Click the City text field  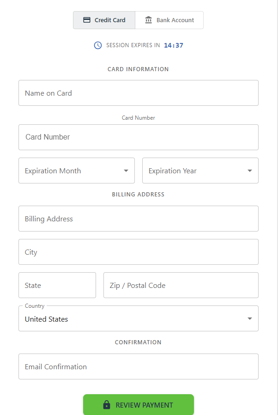click(x=139, y=252)
